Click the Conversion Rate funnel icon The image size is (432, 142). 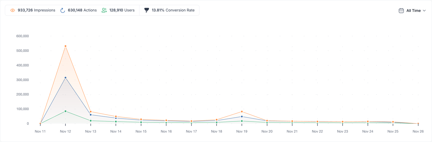click(x=147, y=10)
